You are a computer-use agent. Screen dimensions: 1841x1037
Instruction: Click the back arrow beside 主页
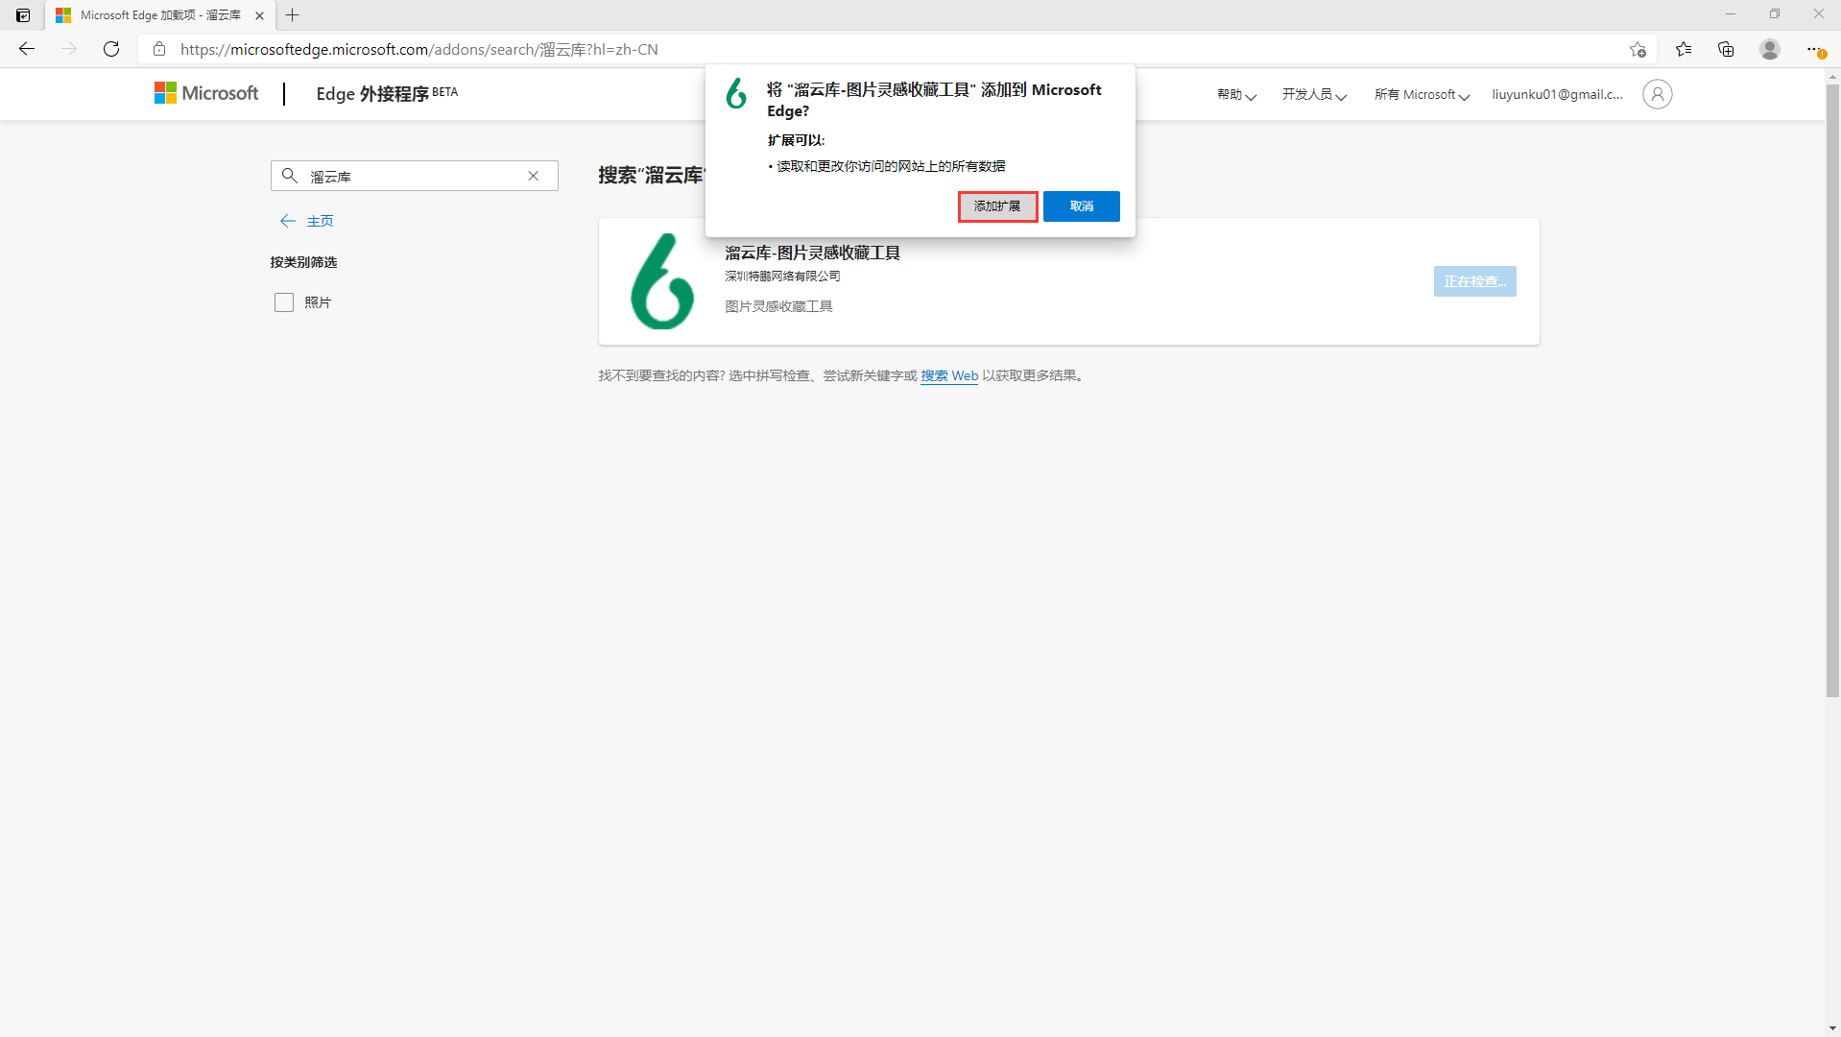click(287, 221)
